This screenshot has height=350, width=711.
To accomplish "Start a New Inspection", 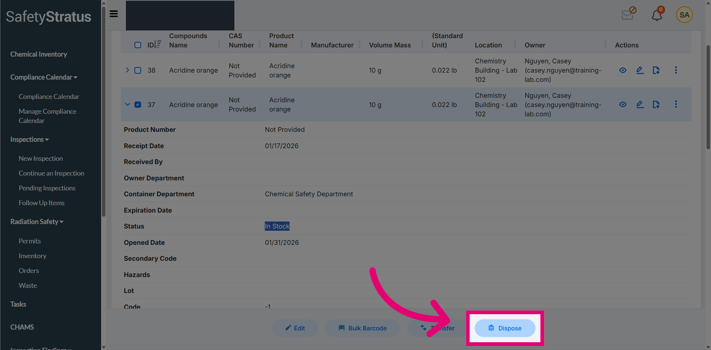I will [x=41, y=158].
